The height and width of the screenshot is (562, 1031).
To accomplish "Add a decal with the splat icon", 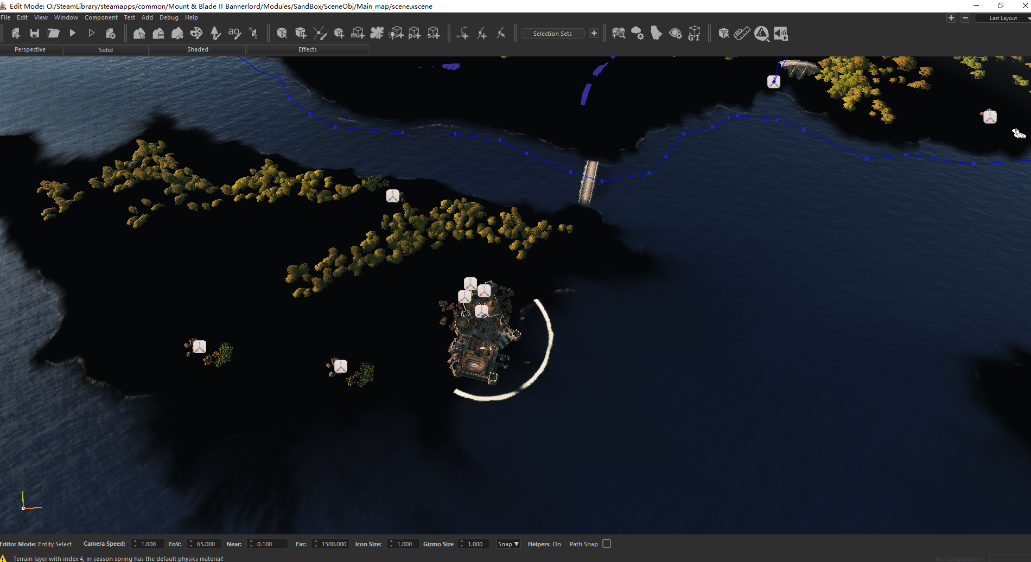I will [377, 33].
